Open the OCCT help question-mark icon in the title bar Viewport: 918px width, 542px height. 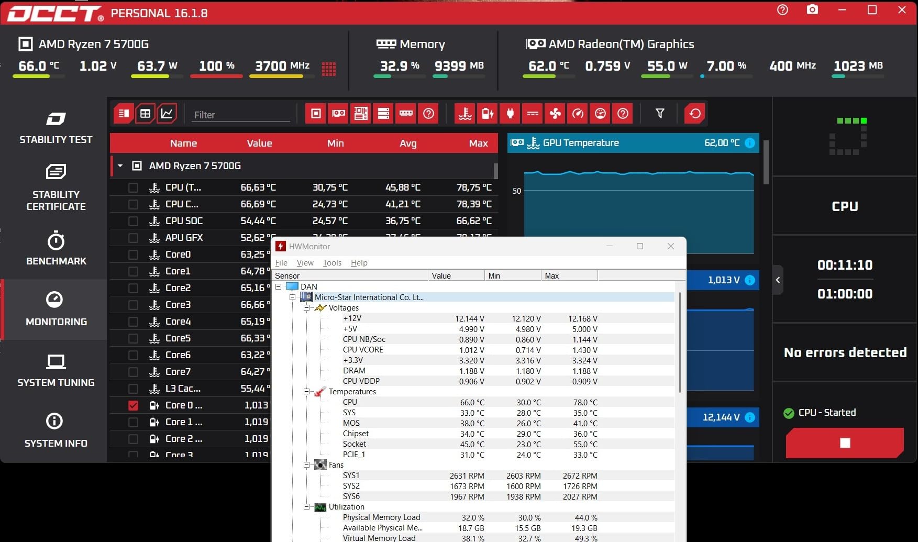782,10
